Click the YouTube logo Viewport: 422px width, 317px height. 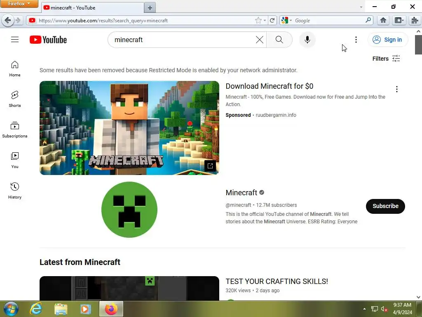tap(48, 40)
